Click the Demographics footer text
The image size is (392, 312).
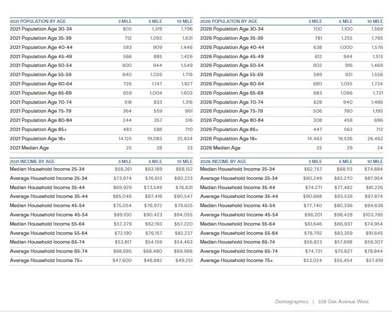pos(291,301)
